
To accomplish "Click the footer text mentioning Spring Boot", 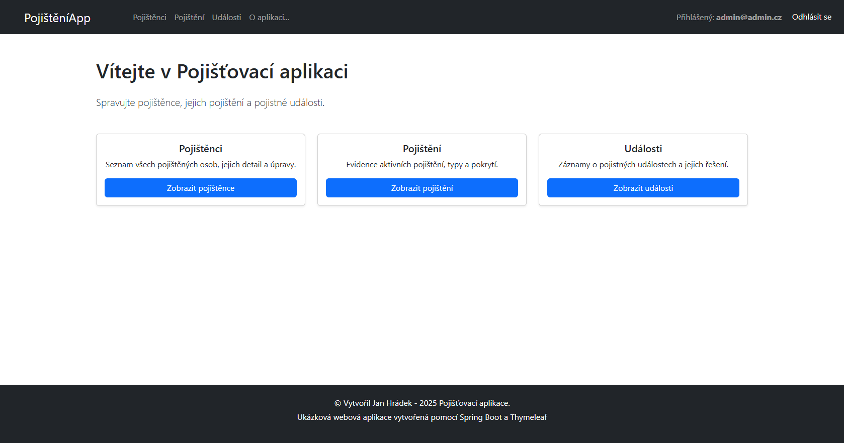I will pos(422,417).
